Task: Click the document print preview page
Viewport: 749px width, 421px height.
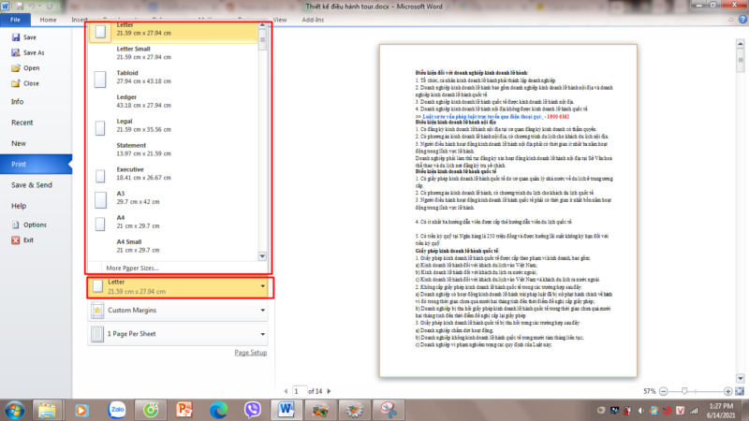Action: (x=508, y=211)
